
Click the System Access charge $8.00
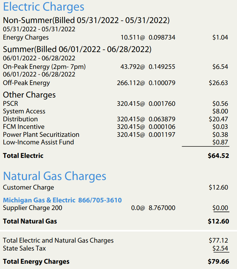(x=220, y=111)
